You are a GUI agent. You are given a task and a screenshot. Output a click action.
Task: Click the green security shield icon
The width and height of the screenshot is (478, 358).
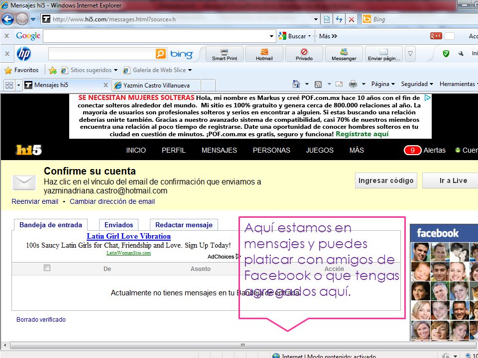pos(446,54)
